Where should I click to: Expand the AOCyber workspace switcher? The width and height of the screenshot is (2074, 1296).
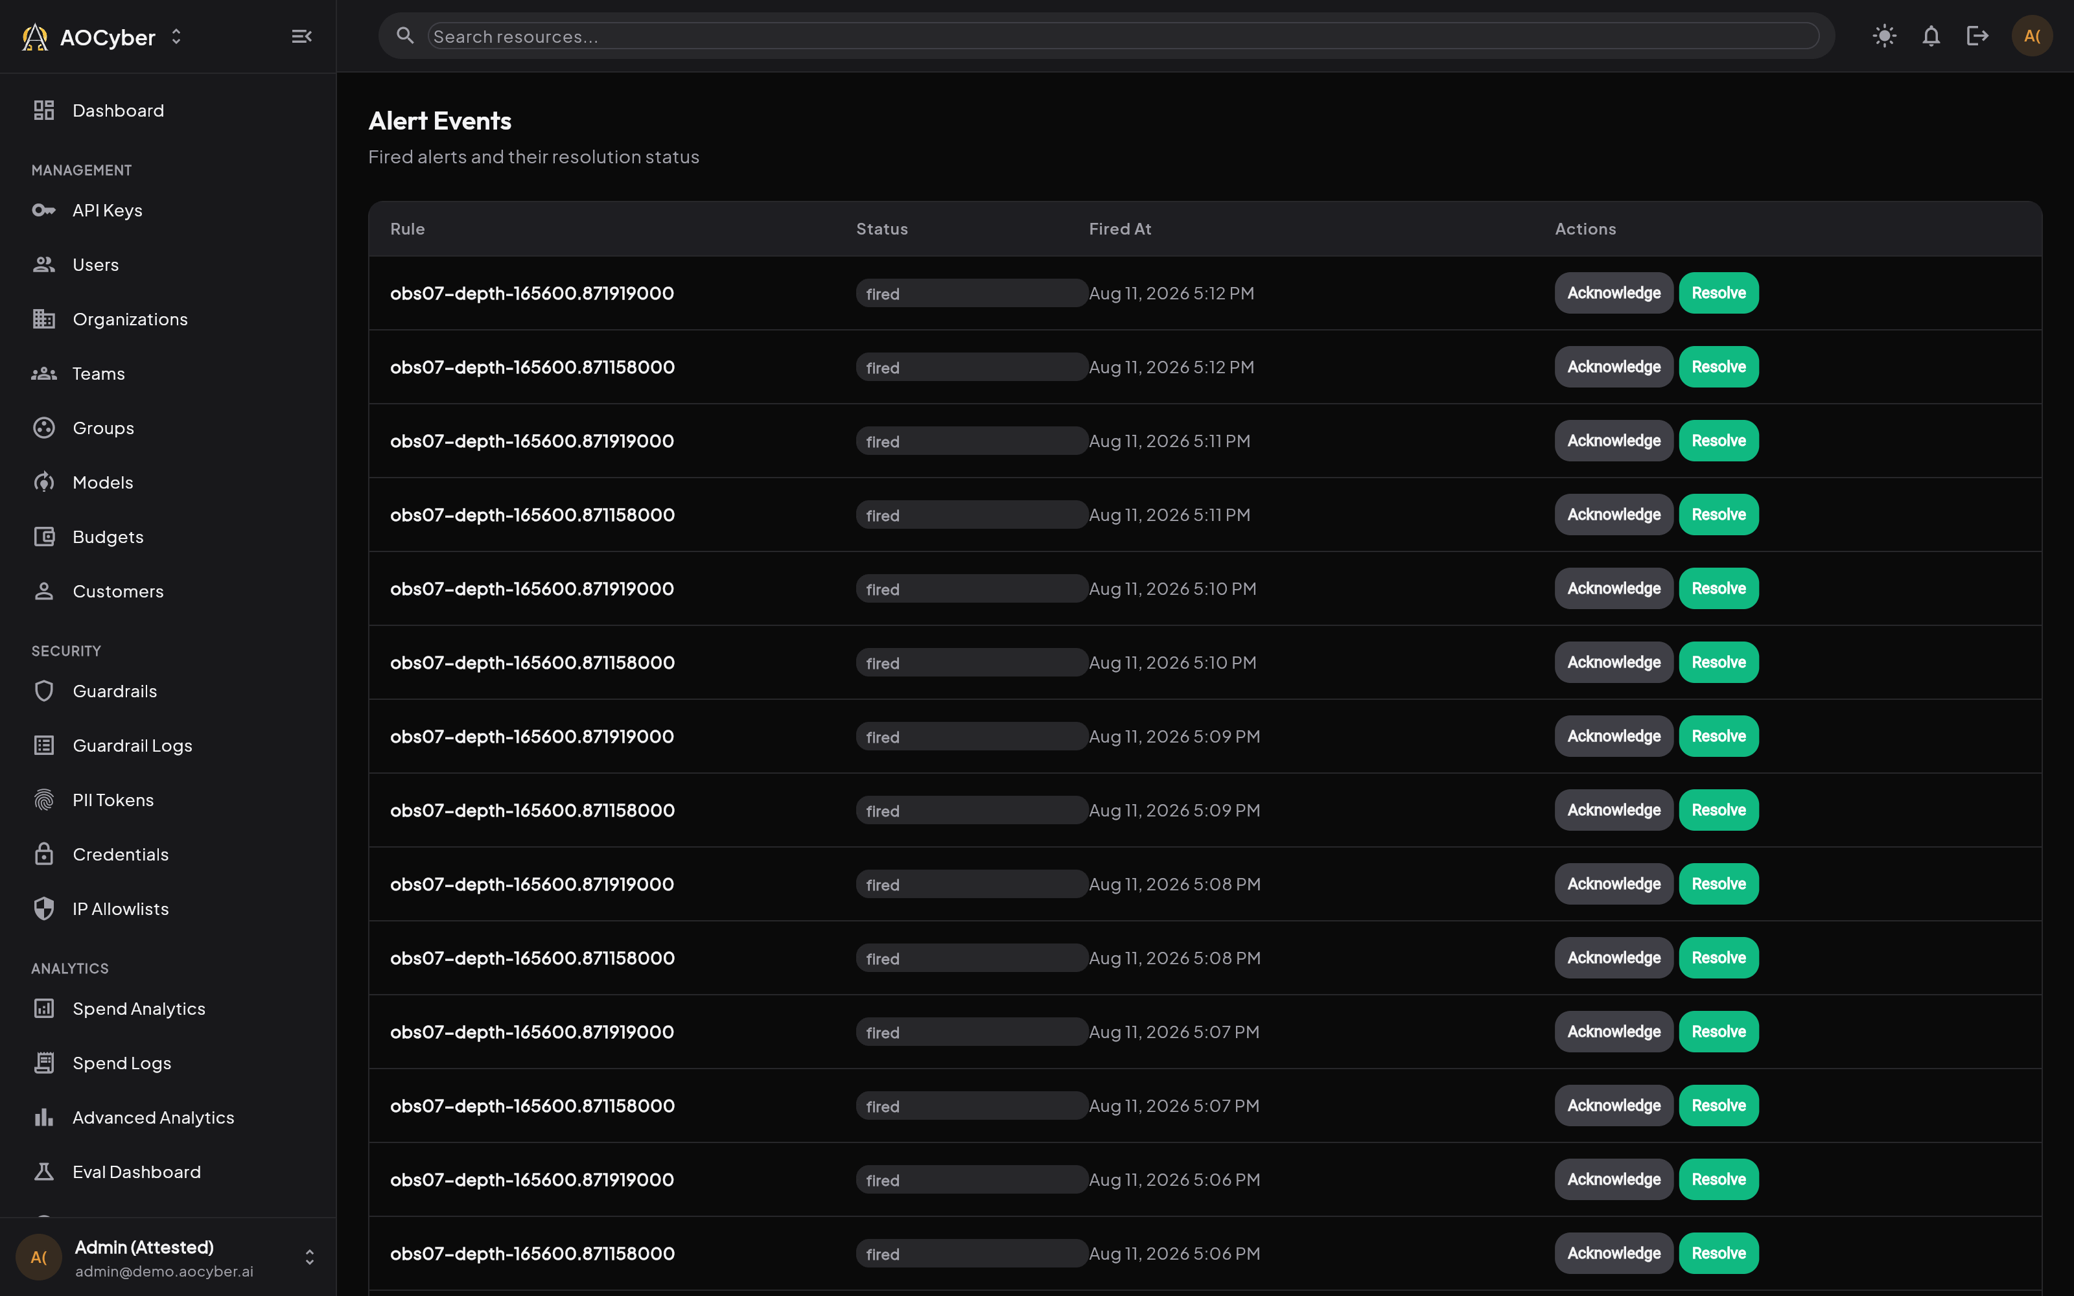click(176, 36)
